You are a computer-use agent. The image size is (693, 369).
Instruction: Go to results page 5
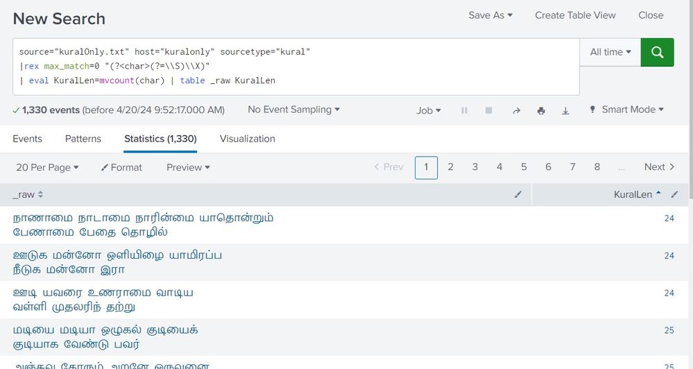pyautogui.click(x=524, y=167)
